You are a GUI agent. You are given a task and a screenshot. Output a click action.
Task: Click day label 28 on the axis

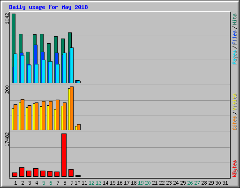click(204, 183)
